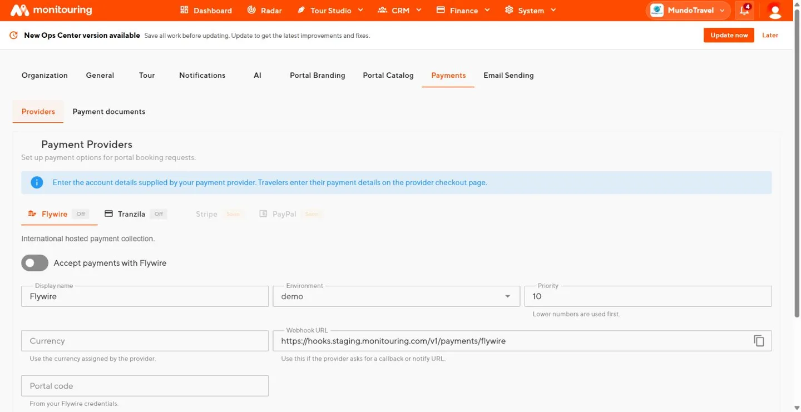Expand the System menu chevron

[553, 10]
